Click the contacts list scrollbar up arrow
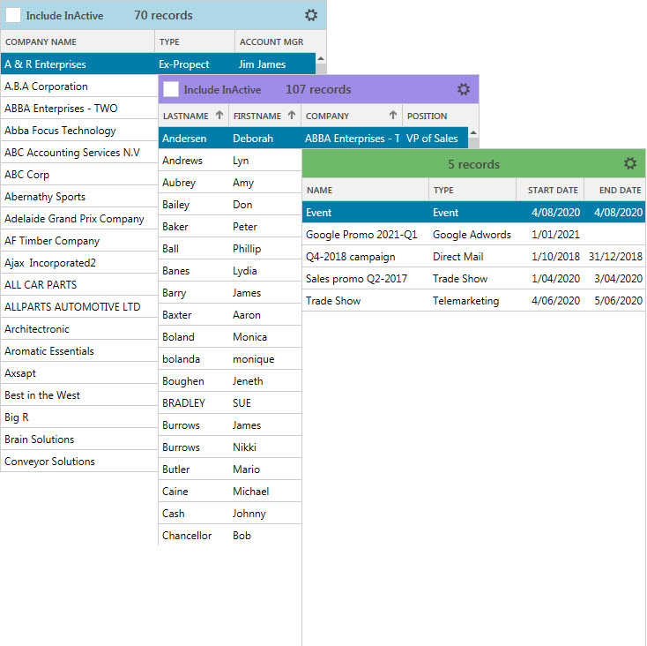This screenshot has width=647, height=646. [474, 133]
